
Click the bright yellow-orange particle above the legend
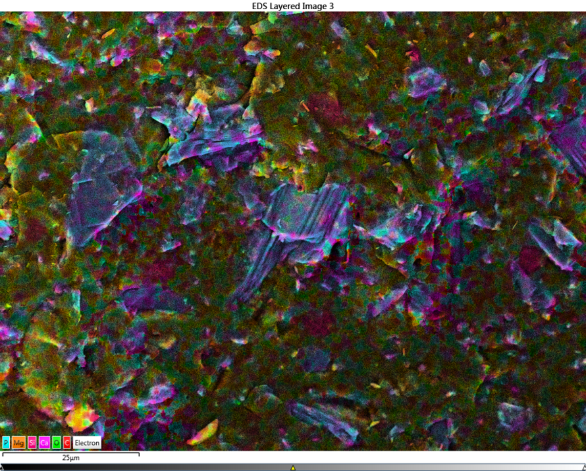[x=81, y=418]
